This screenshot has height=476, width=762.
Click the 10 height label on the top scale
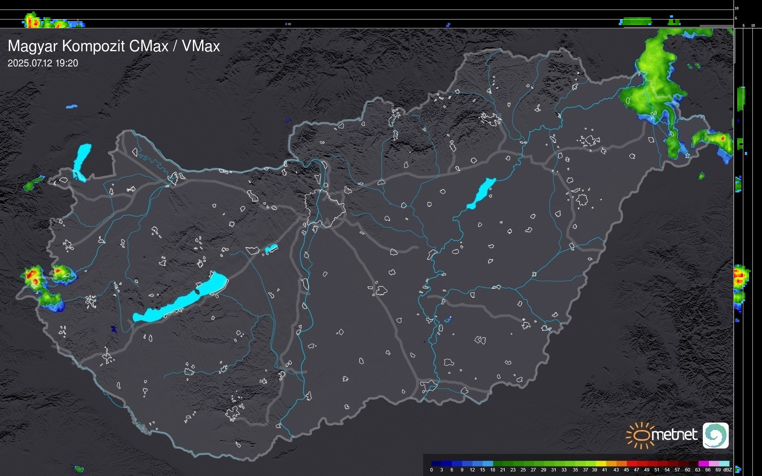737,8
